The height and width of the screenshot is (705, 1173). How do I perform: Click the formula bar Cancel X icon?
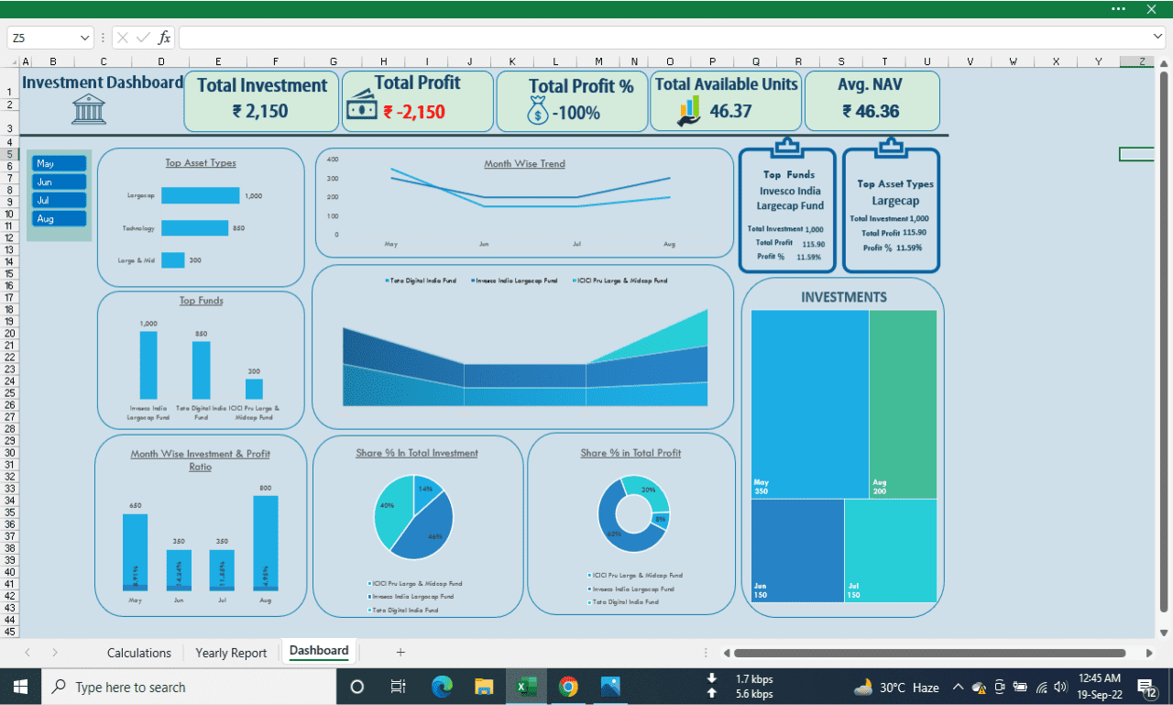(x=123, y=38)
